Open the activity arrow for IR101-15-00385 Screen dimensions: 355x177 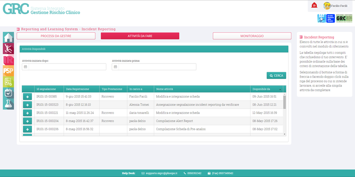(28, 97)
